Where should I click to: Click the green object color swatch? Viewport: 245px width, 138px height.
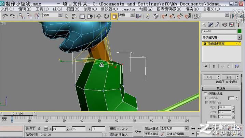pos(240,31)
